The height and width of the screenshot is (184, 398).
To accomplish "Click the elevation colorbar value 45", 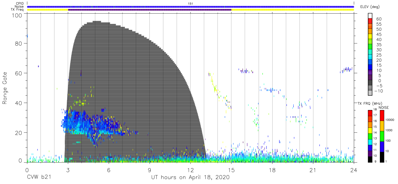I will 379,34.
